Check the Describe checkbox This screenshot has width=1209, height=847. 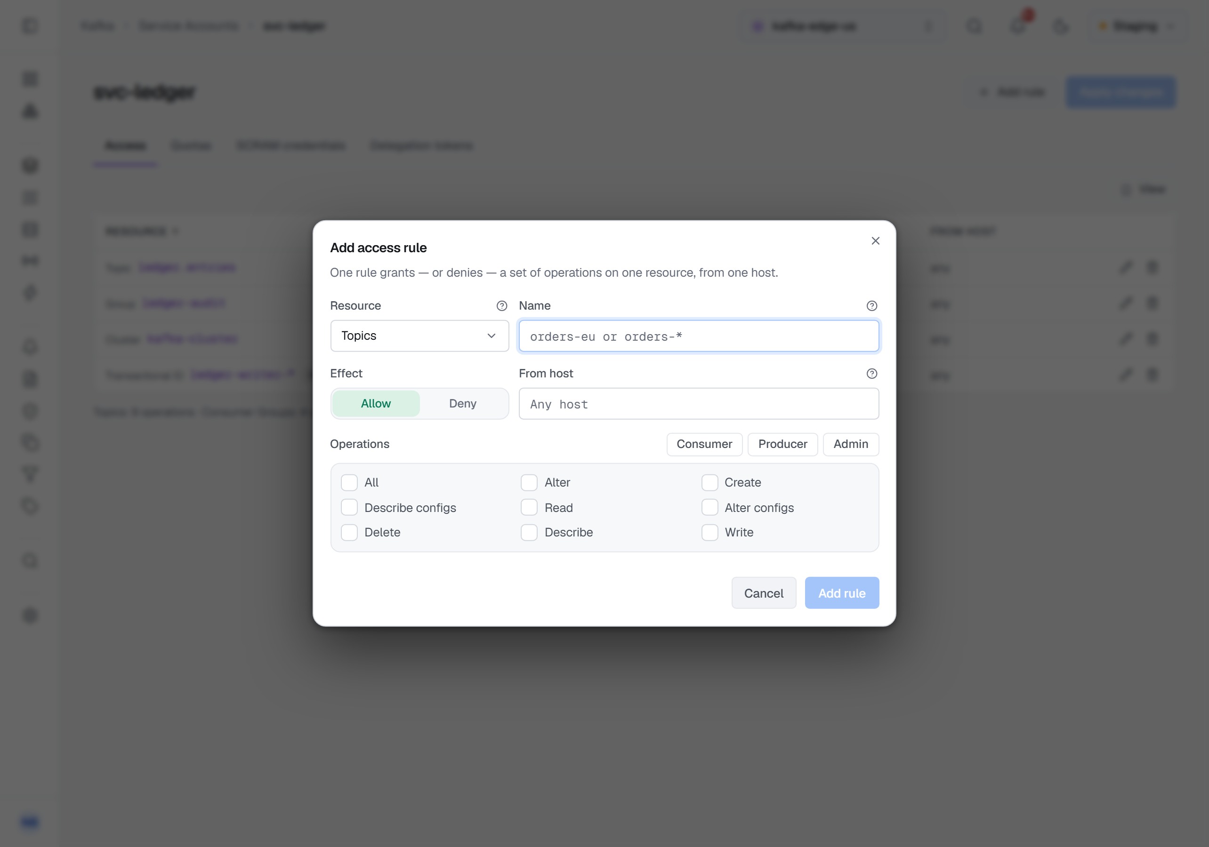coord(529,533)
